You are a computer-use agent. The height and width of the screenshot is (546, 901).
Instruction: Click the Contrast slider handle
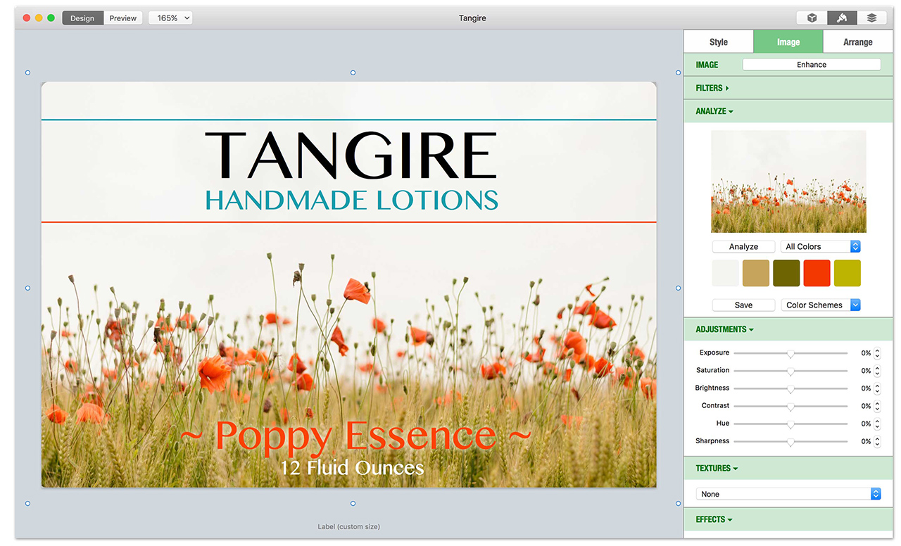tap(790, 407)
